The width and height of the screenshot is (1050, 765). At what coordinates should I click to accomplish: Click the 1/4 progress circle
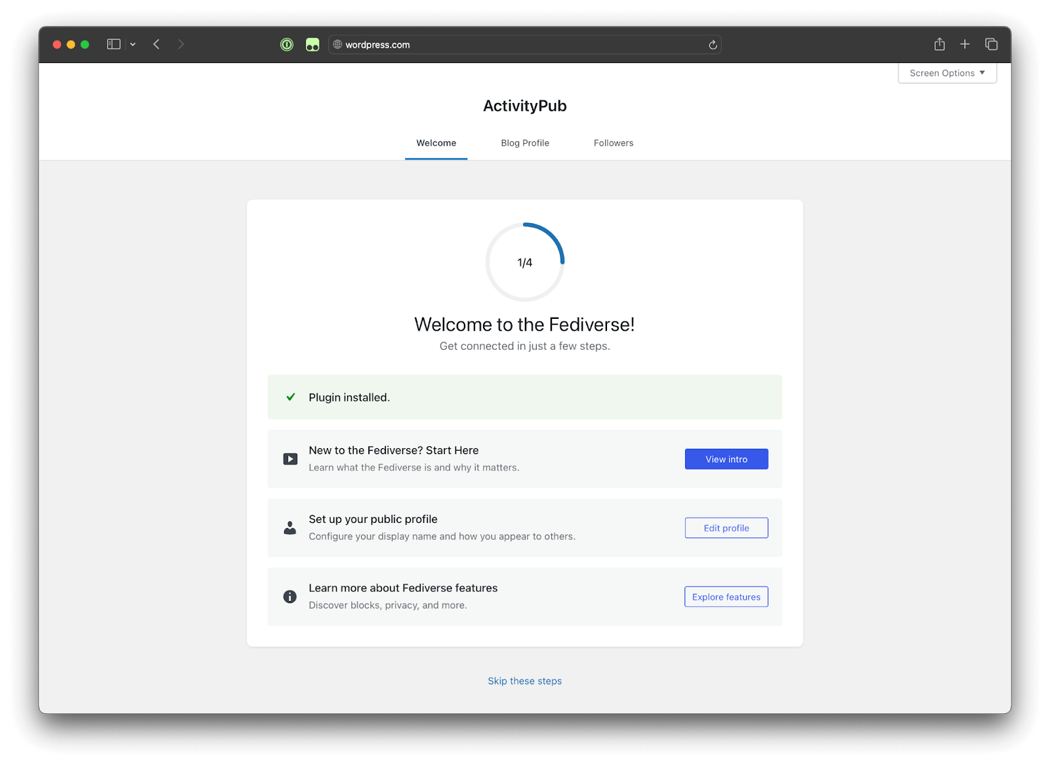pos(525,262)
